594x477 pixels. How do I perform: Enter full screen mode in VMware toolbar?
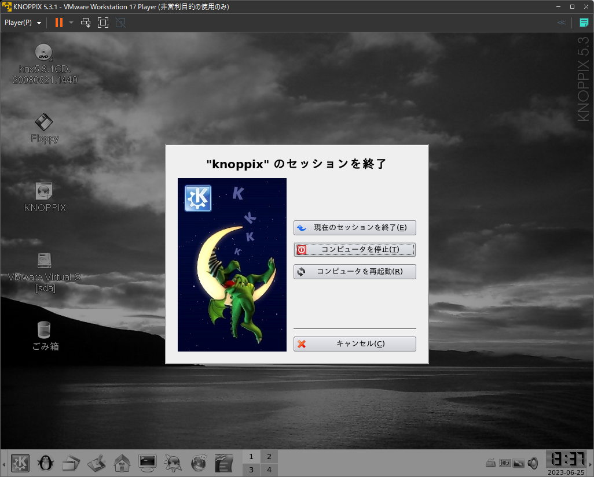[103, 23]
